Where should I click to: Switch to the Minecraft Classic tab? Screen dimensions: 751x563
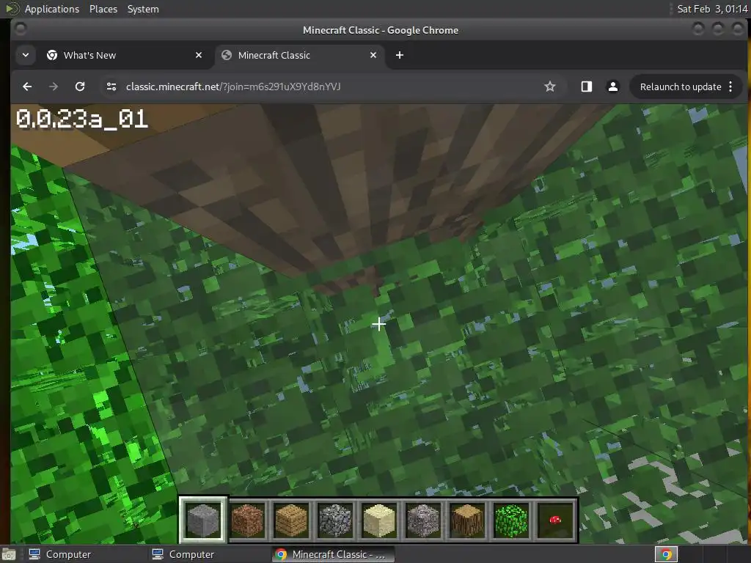[300, 55]
